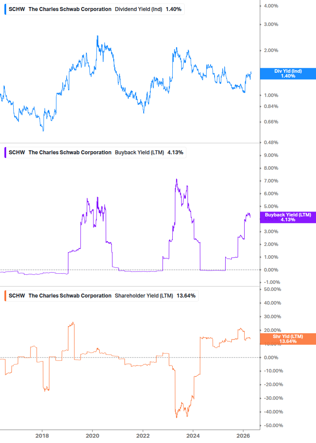Viewport: 316px width, 443px height.
Task: Click the 2020 label on the time axis
Action: 93,436
